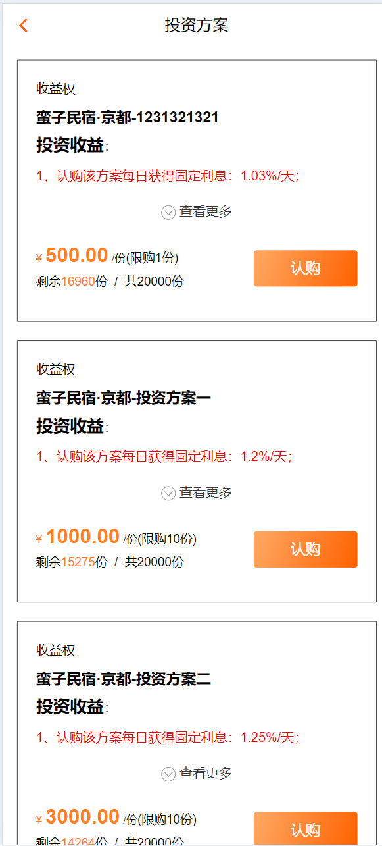Open the 蛮子民宿·京都-投资方案二 title
The height and width of the screenshot is (846, 382).
point(124,679)
